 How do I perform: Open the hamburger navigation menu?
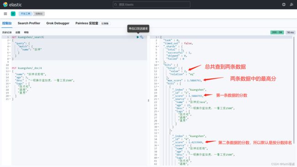[5, 14]
